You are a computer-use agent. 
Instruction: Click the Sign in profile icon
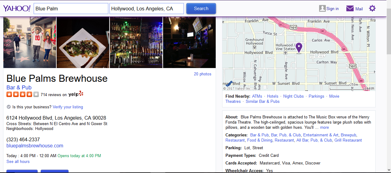click(322, 9)
